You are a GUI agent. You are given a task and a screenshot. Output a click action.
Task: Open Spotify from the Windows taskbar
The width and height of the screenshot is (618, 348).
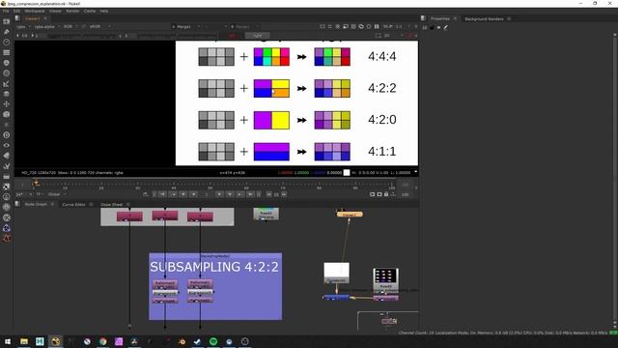click(213, 341)
